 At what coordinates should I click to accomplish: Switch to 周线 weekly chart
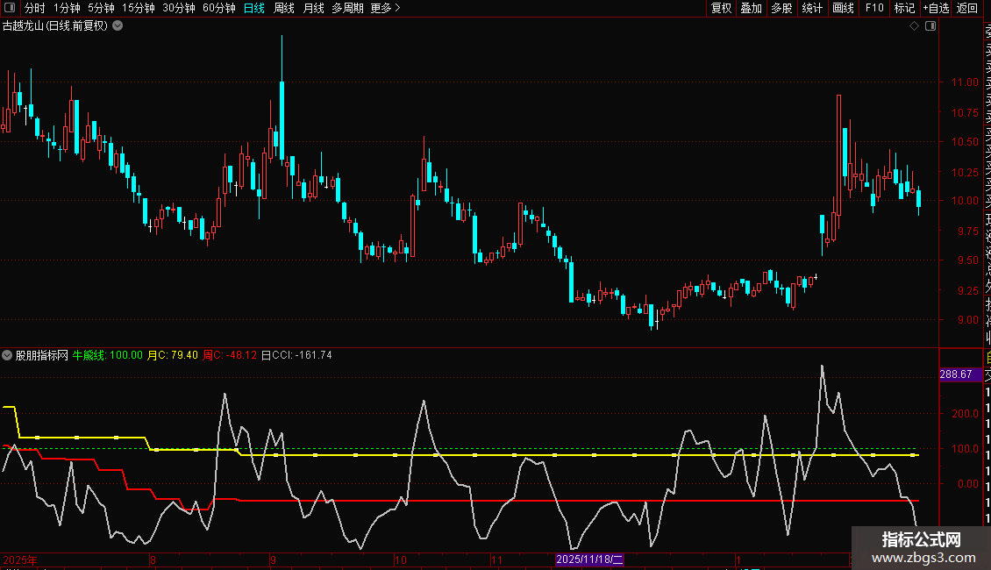pyautogui.click(x=284, y=8)
